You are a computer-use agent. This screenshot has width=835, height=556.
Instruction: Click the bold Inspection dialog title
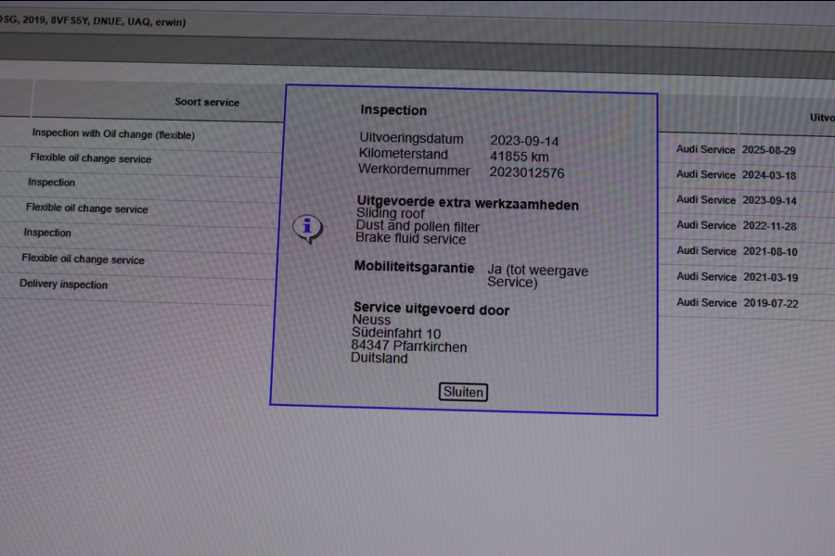393,110
